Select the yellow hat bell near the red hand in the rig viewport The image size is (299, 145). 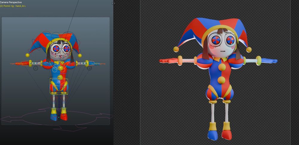[28, 55]
